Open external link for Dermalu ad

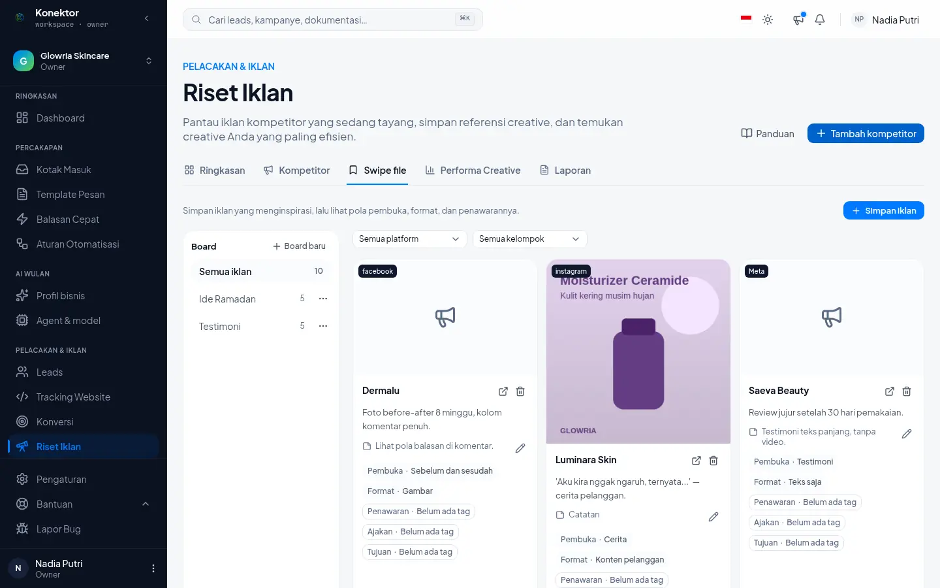point(503,391)
